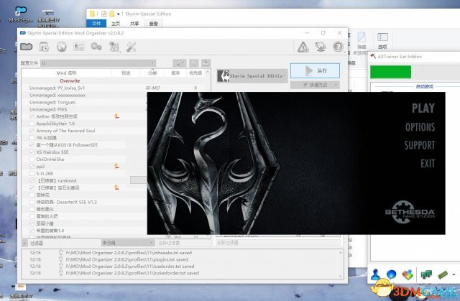Open the Nexus globe icon in toolbar
The width and height of the screenshot is (460, 301).
(x=62, y=47)
